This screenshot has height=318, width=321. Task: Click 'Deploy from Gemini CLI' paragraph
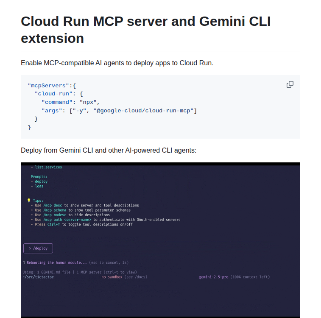tap(109, 151)
